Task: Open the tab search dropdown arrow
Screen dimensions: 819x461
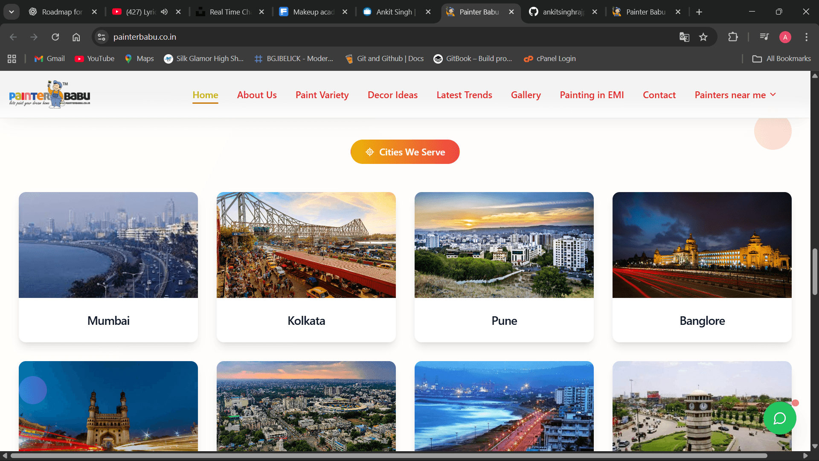Action: (x=12, y=12)
